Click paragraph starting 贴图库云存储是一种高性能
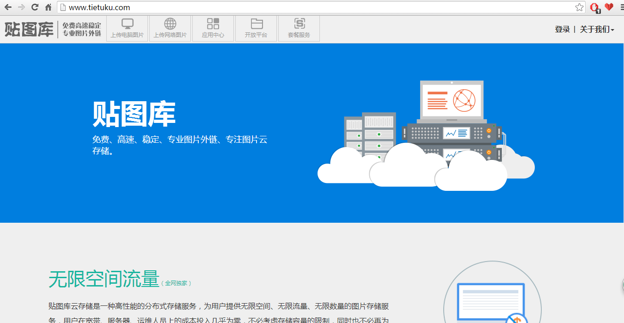Screen dimensions: 624x323 tap(219, 313)
